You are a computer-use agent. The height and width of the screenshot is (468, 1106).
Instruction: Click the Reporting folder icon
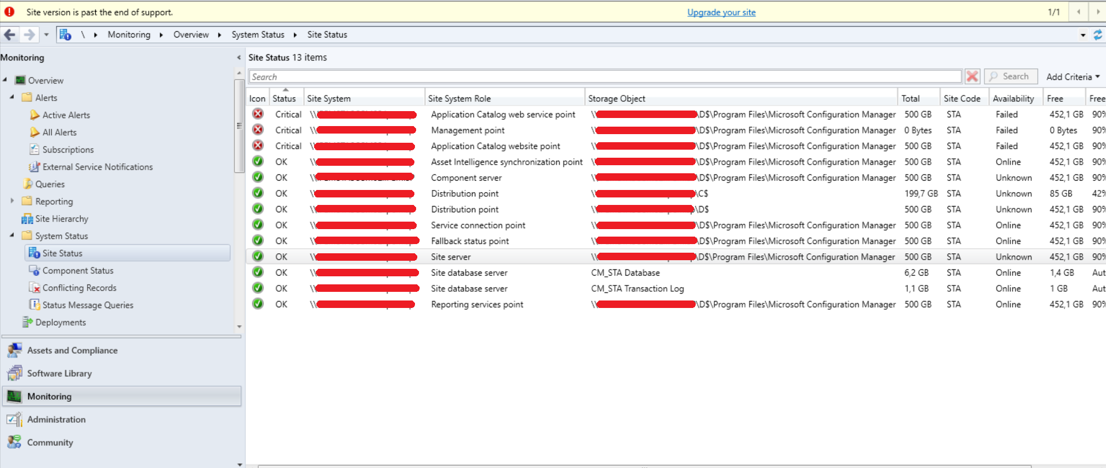pyautogui.click(x=27, y=201)
